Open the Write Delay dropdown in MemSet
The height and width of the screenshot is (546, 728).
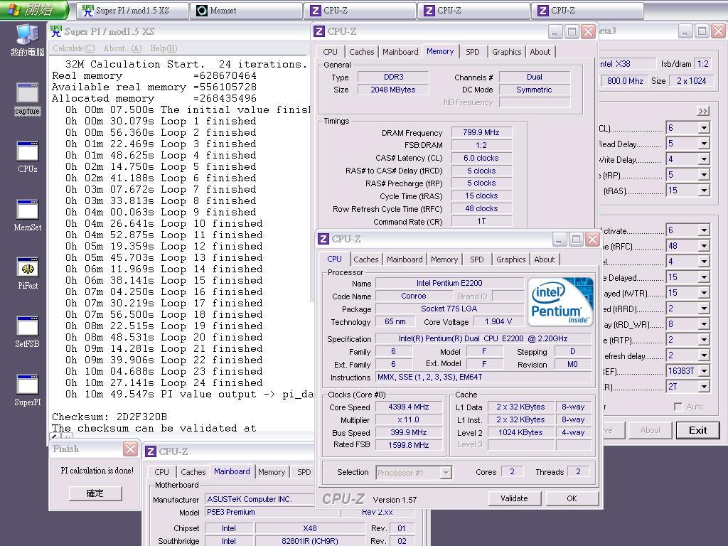click(705, 159)
